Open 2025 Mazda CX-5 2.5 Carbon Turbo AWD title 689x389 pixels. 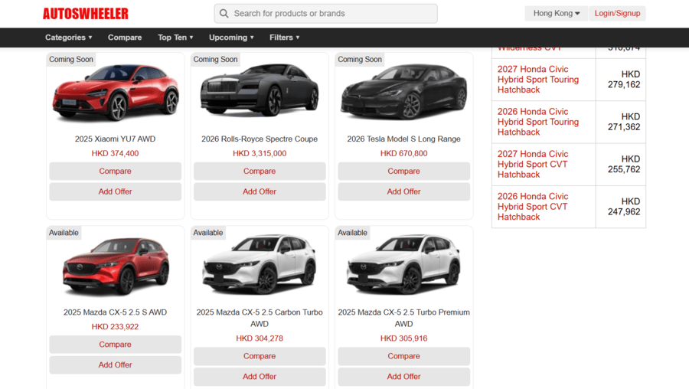click(x=260, y=318)
